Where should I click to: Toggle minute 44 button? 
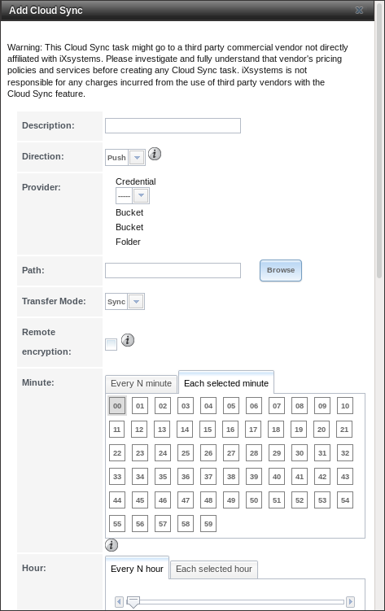click(x=117, y=500)
